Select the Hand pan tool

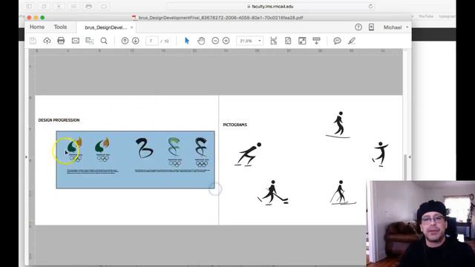pos(201,41)
